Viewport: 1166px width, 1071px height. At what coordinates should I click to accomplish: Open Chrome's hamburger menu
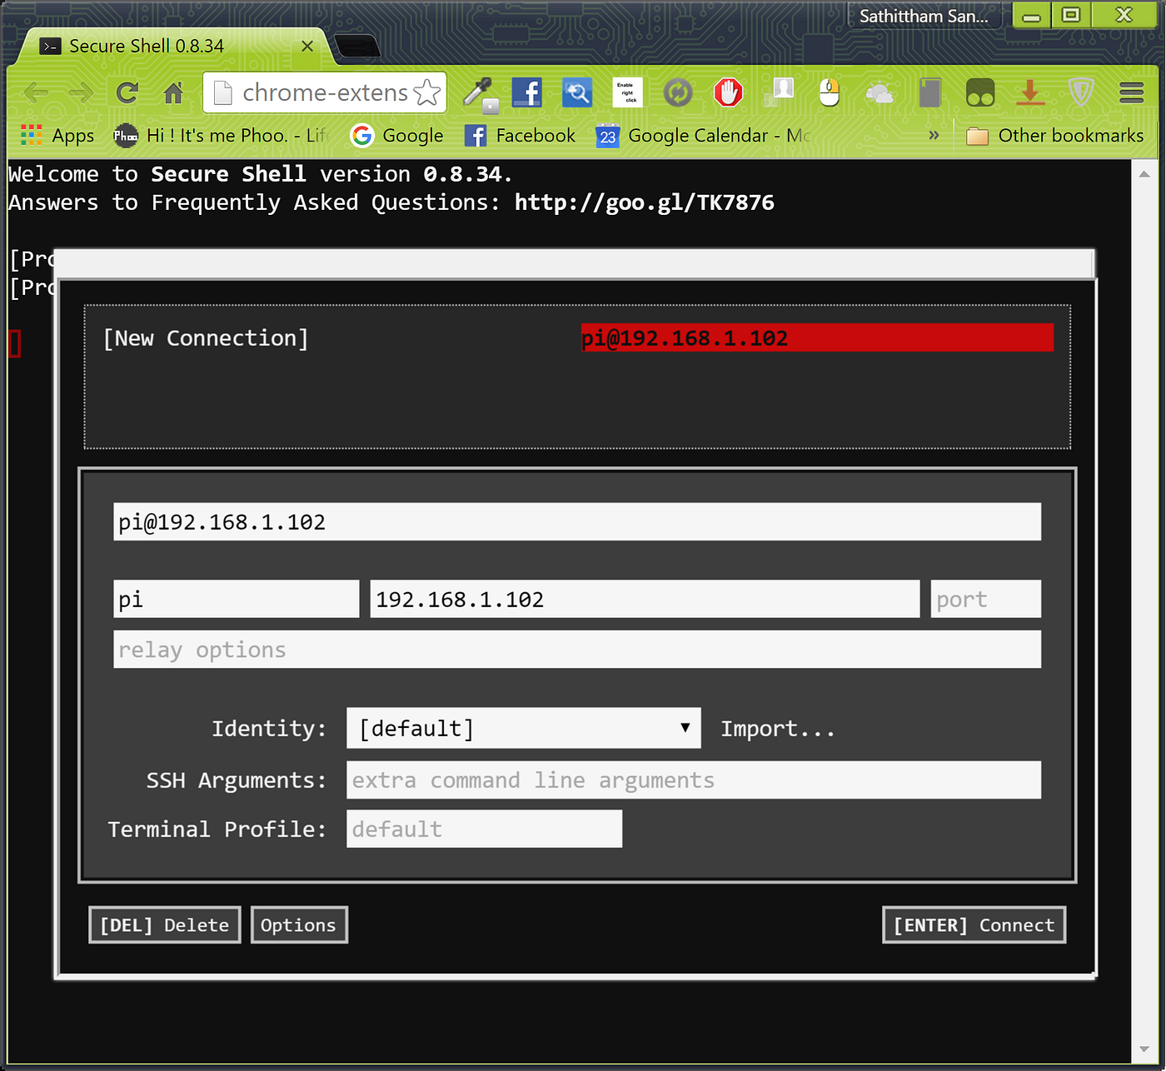[1131, 92]
